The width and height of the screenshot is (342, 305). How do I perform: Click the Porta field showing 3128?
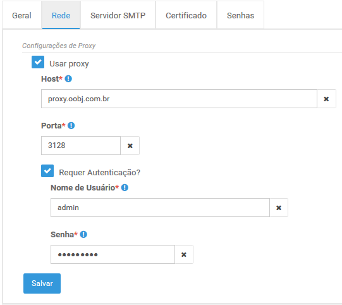[81, 146]
